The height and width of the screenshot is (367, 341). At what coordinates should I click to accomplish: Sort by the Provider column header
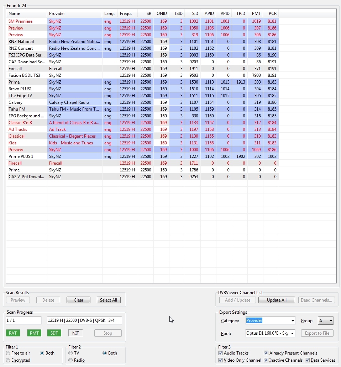pyautogui.click(x=74, y=14)
